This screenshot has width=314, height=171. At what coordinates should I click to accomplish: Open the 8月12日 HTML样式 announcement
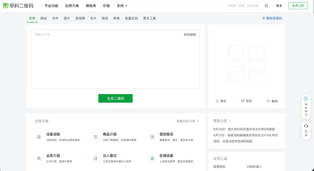(246, 135)
